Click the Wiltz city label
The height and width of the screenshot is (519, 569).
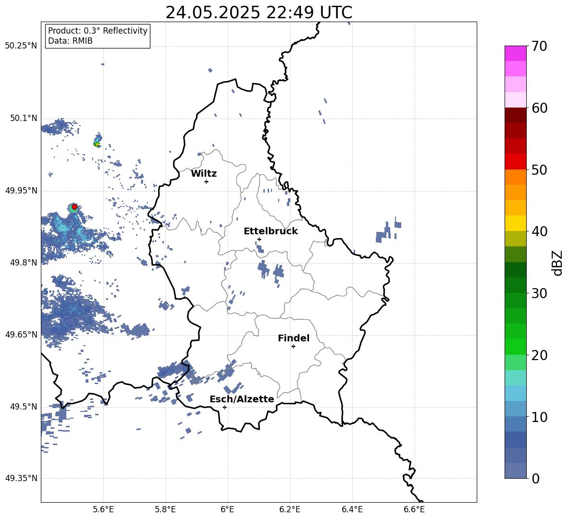[204, 174]
